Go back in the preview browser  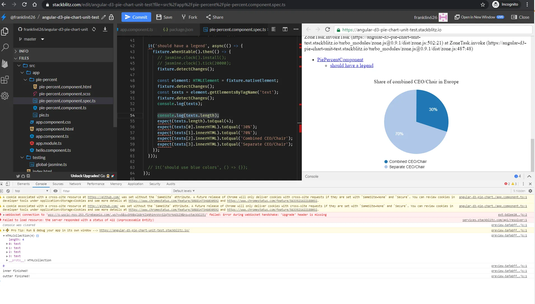point(309,30)
